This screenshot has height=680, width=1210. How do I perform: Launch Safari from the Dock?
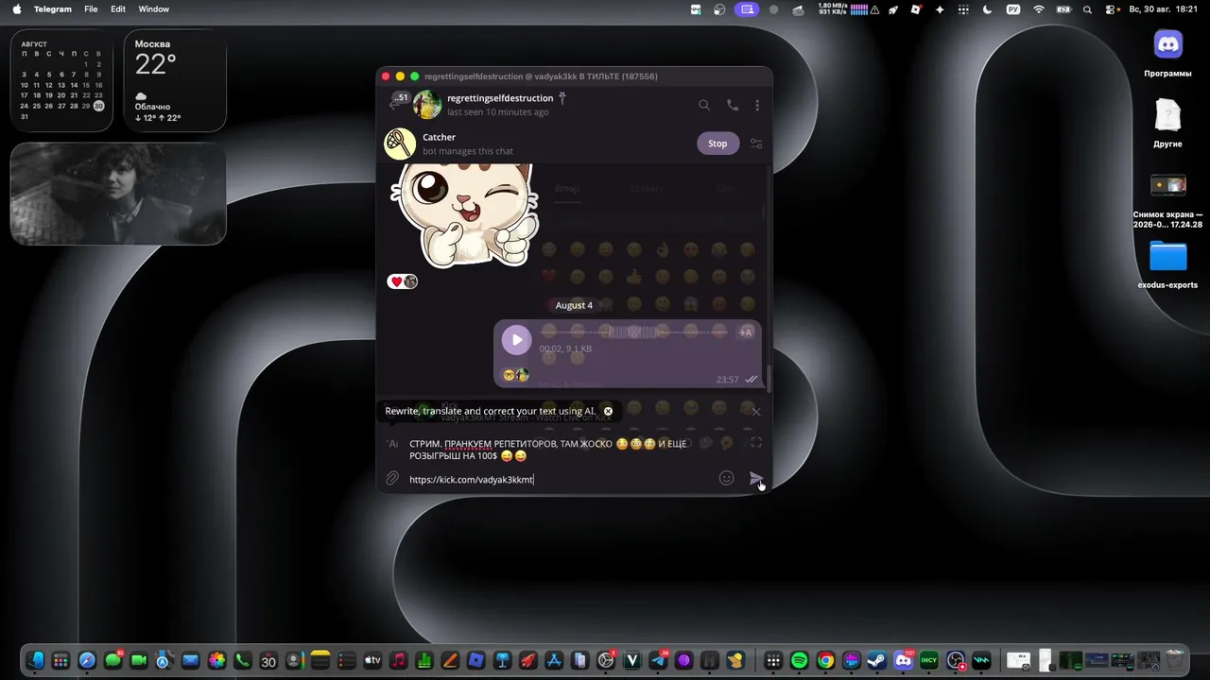click(x=87, y=661)
